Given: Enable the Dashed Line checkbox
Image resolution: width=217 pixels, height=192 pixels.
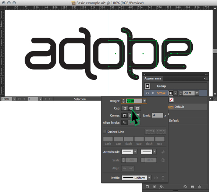Looking at the screenshot, I should [105, 132].
